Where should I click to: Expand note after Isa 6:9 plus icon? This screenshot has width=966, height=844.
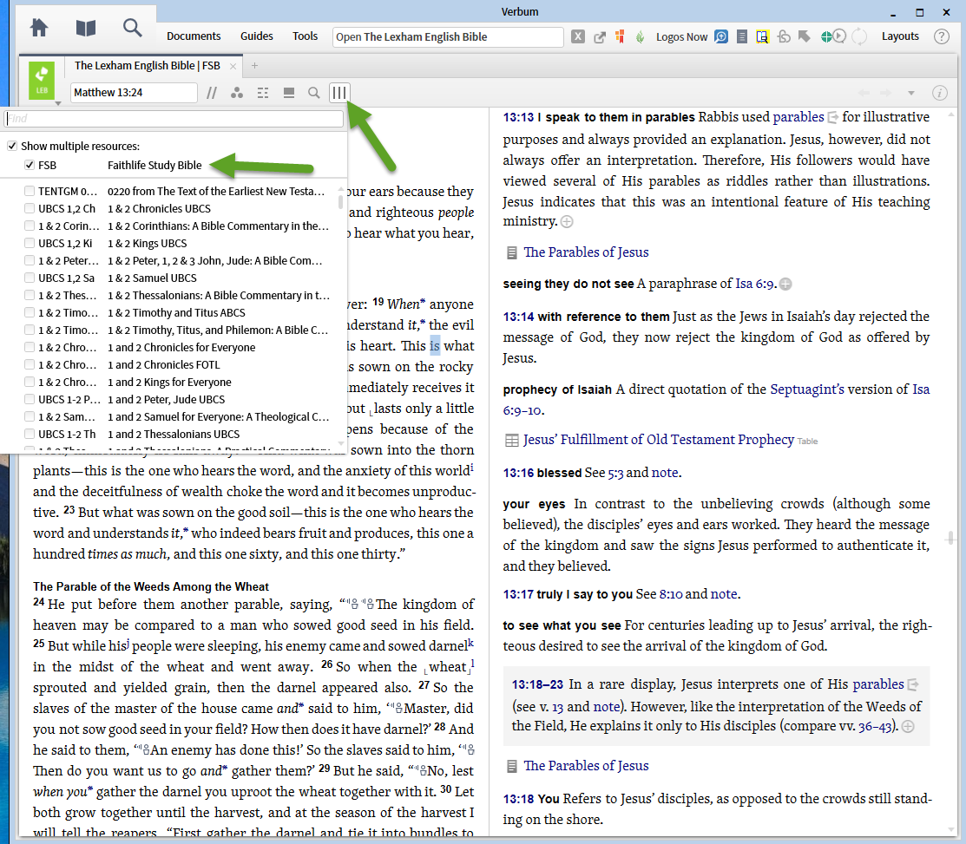pos(785,284)
